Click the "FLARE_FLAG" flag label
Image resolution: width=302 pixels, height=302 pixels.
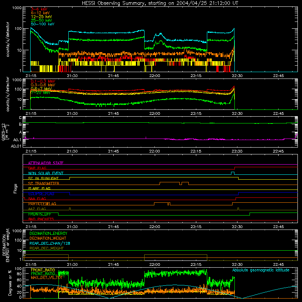[39, 188]
